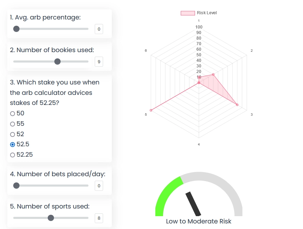Click the bets placed per day value box
303x229 pixels.
[x=99, y=186]
